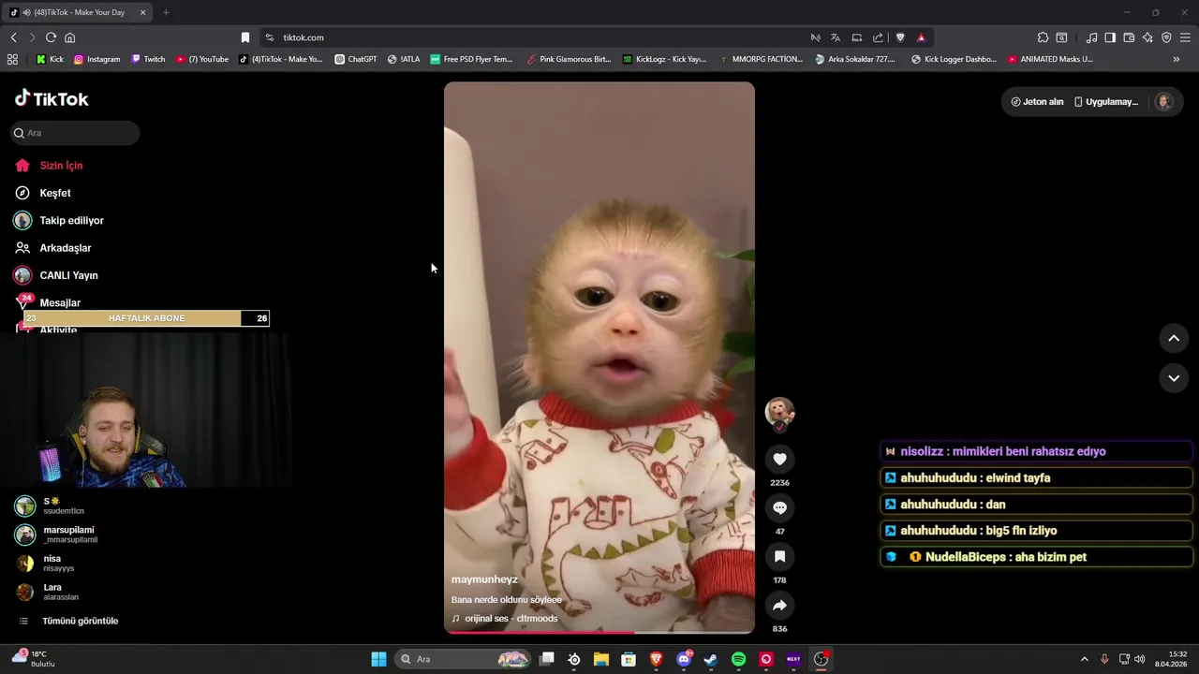The image size is (1199, 674).
Task: Click the TikTok Ara search field
Action: point(75,133)
